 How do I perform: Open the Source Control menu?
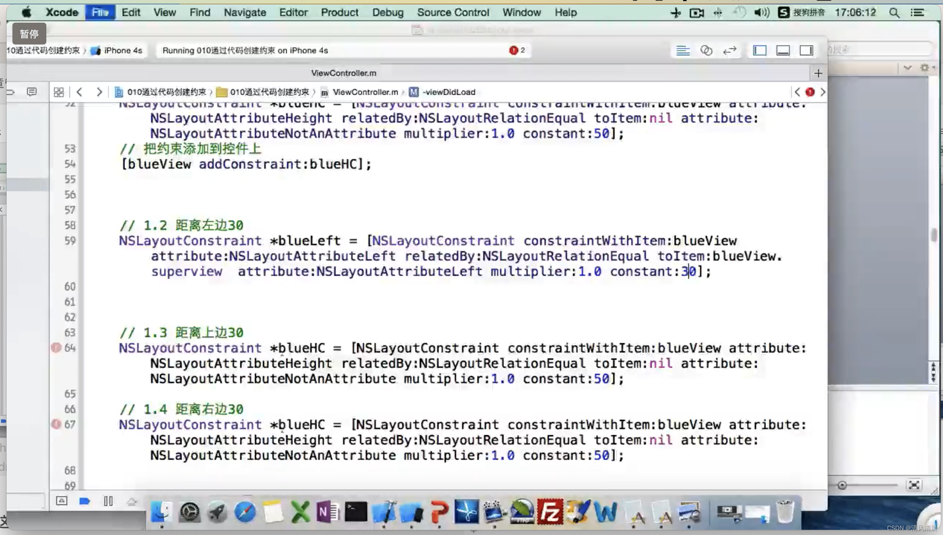(x=453, y=12)
